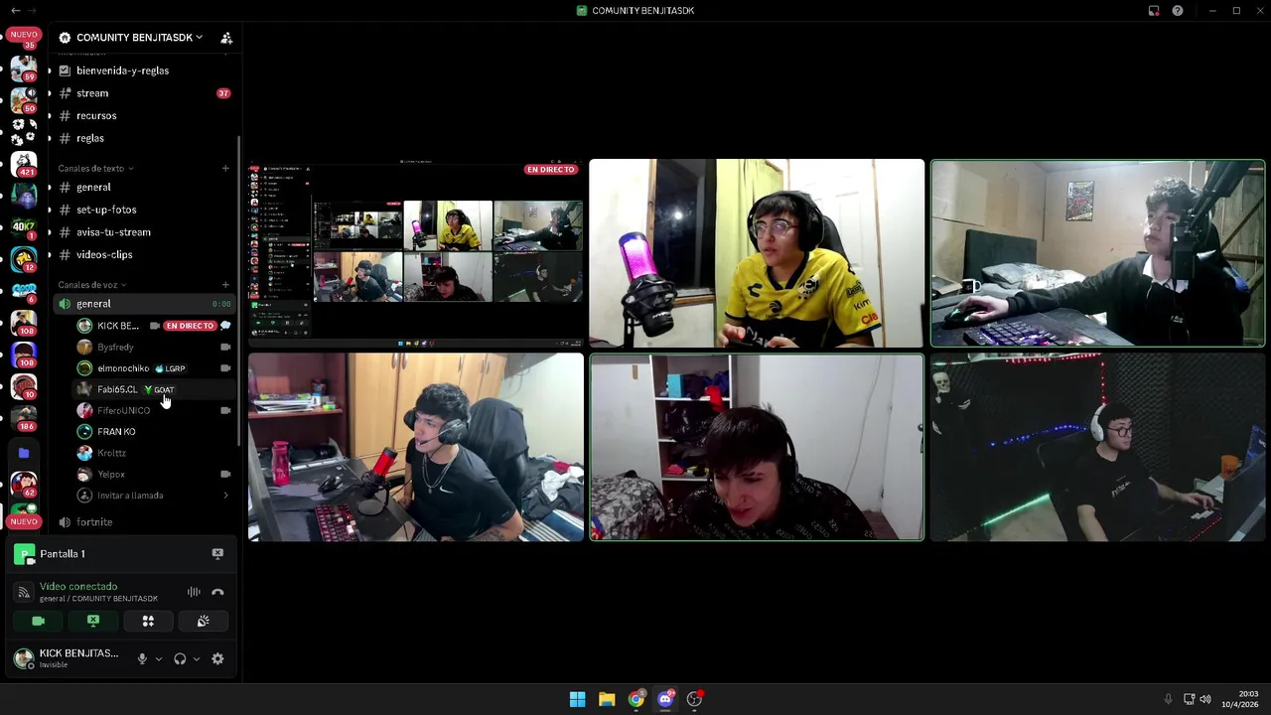Click stop streaming icon beside Pantalla 1

pyautogui.click(x=217, y=554)
